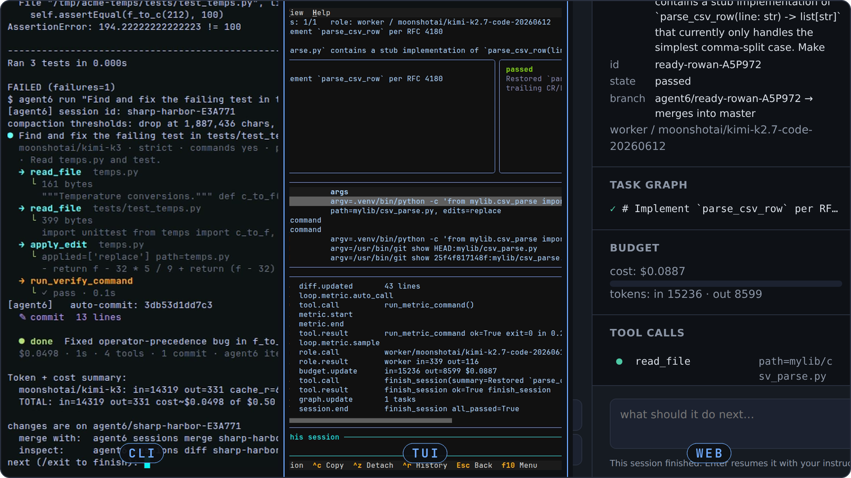Click the 'args' column header in TUI
851x478 pixels.
[339, 192]
